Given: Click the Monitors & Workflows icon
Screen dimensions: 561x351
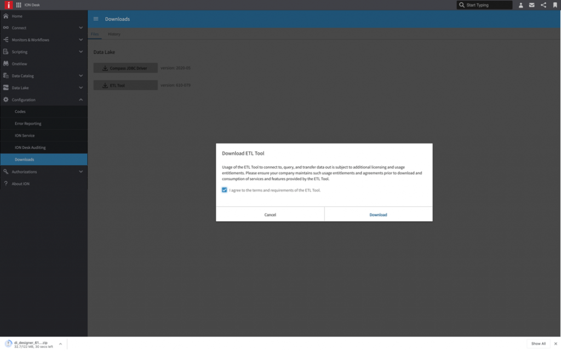Looking at the screenshot, I should coord(5,39).
